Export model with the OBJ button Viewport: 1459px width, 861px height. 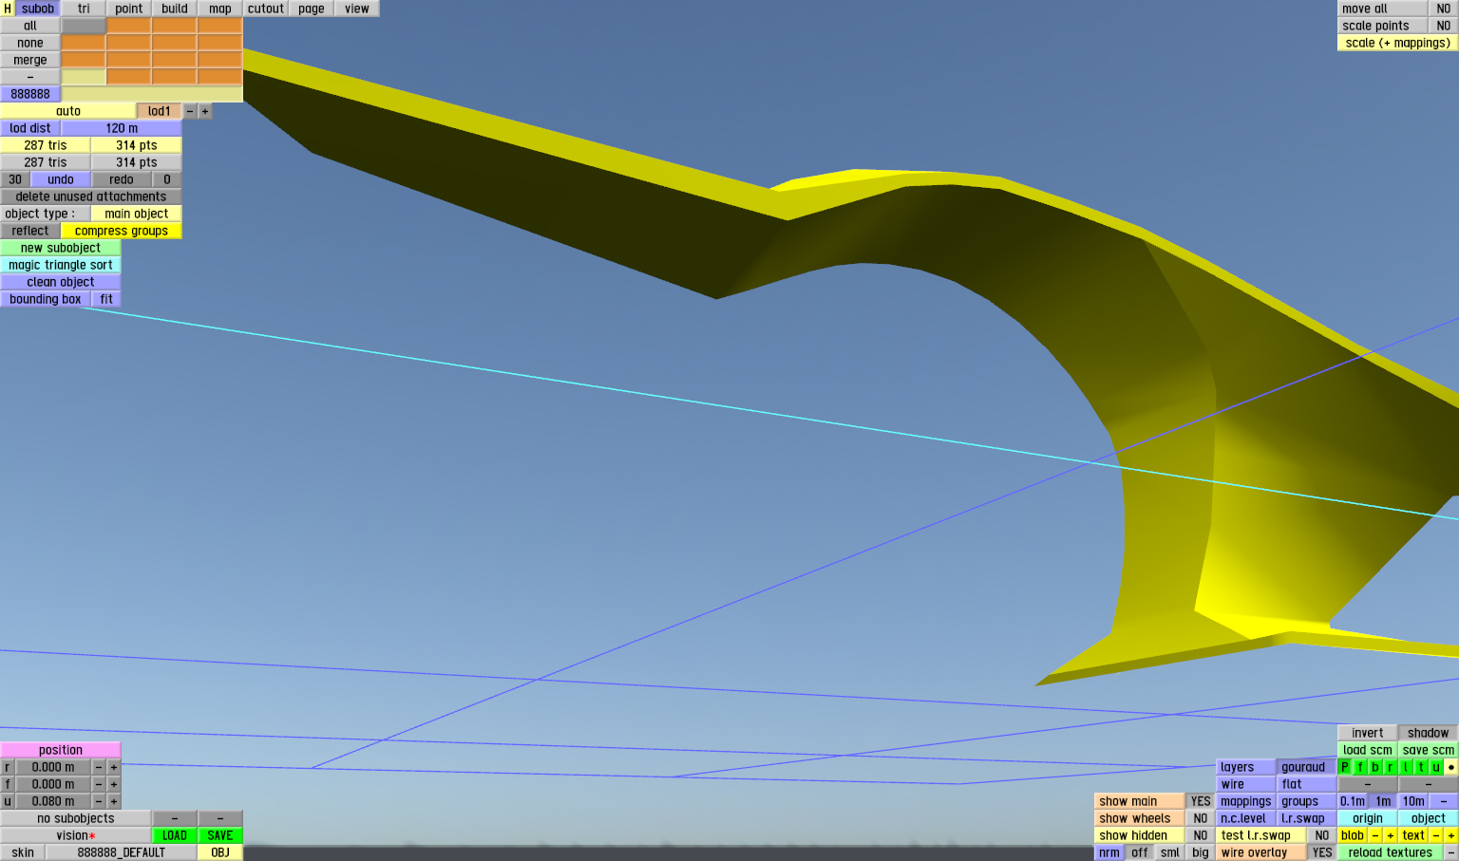220,852
